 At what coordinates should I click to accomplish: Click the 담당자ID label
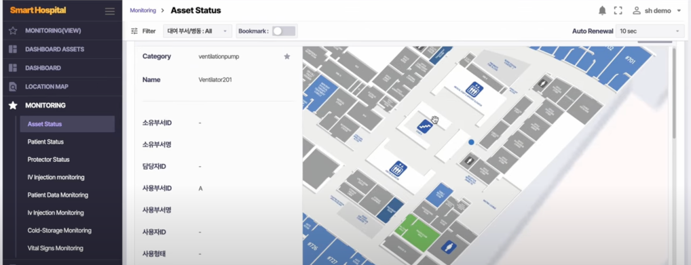pos(154,167)
